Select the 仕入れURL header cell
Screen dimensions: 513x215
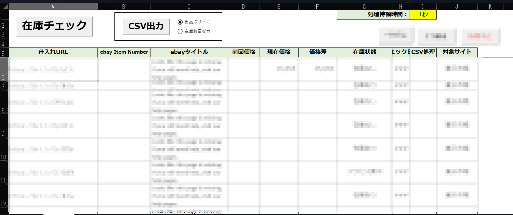[53, 52]
